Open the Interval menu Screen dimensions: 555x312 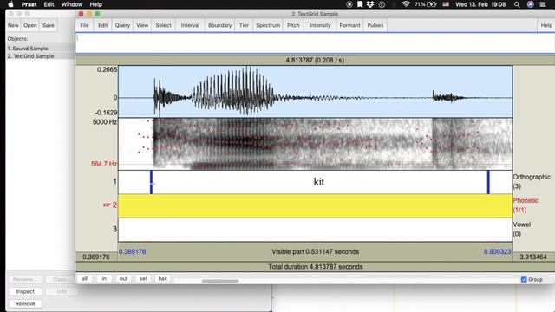[190, 25]
